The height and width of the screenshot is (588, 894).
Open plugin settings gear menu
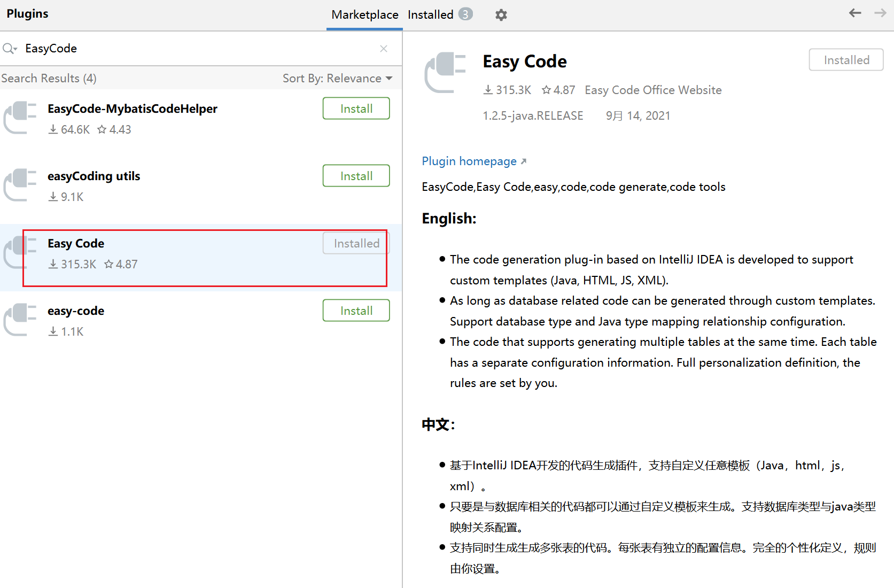point(501,15)
